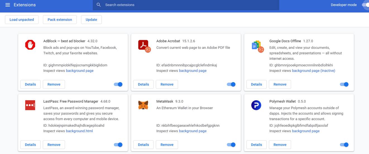Remove Google Docs Offline extension

coord(280,84)
